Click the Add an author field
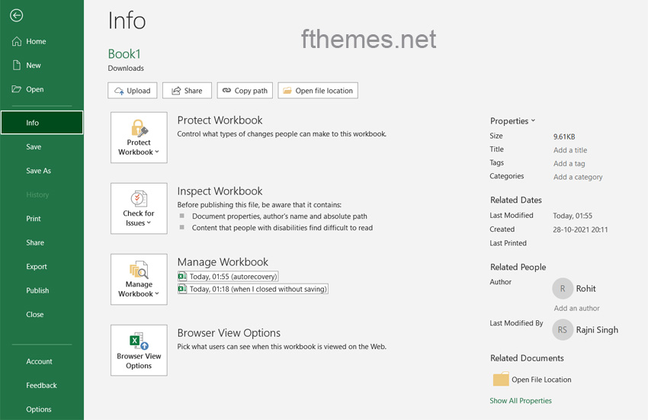 tap(576, 308)
